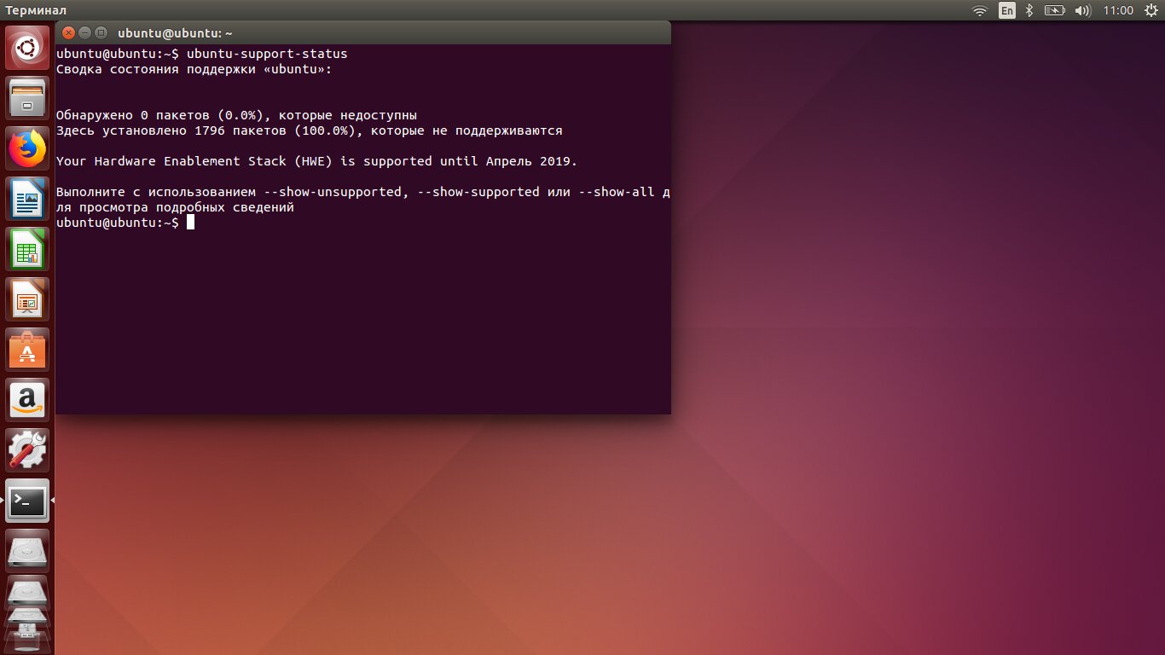Screen dimensions: 1165x655
Task: Open LibreOffice Impress presentation icon
Action: tap(28, 300)
